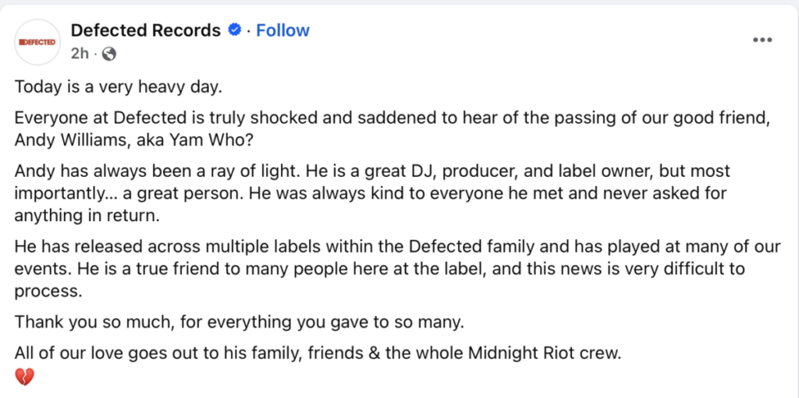Open the Defected Records page name link
Viewport: 799px width, 398px height.
click(146, 30)
